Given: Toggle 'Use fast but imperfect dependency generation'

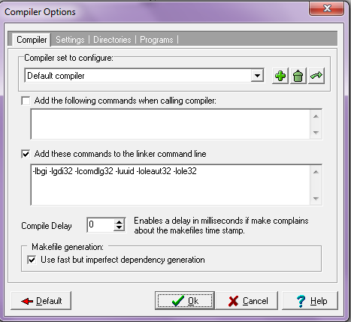Looking at the screenshot, I should coord(32,260).
